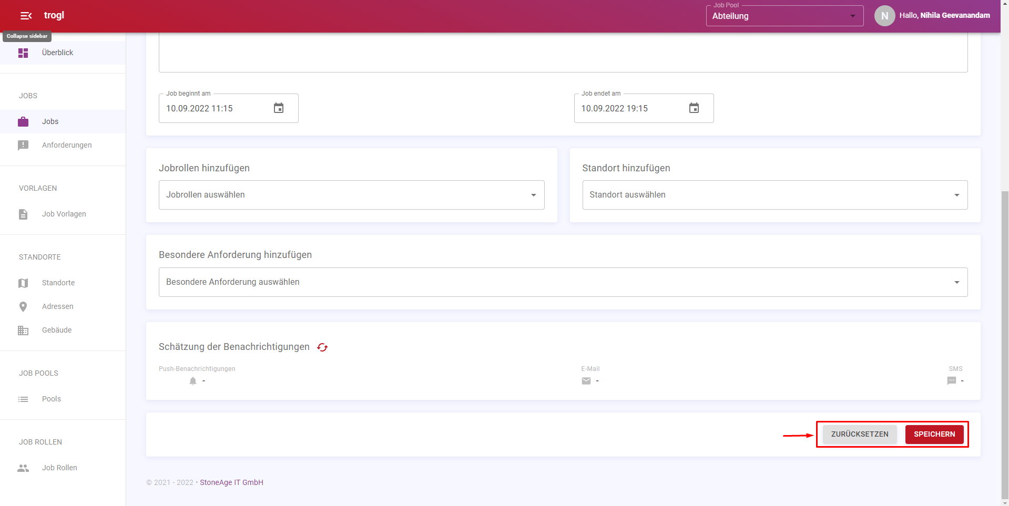
Task: Open the Job Pool Abteilung selector
Action: [784, 16]
